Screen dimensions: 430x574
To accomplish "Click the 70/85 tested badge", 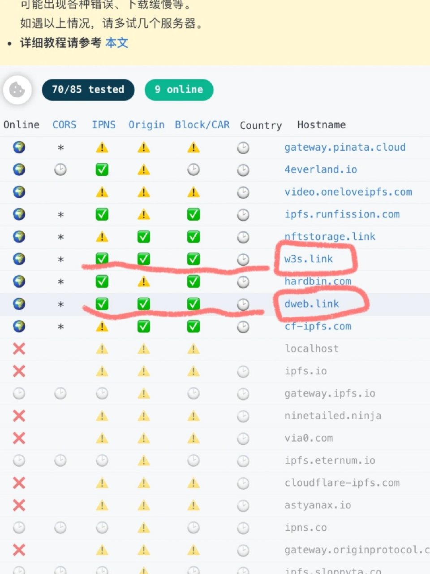I will (x=88, y=90).
